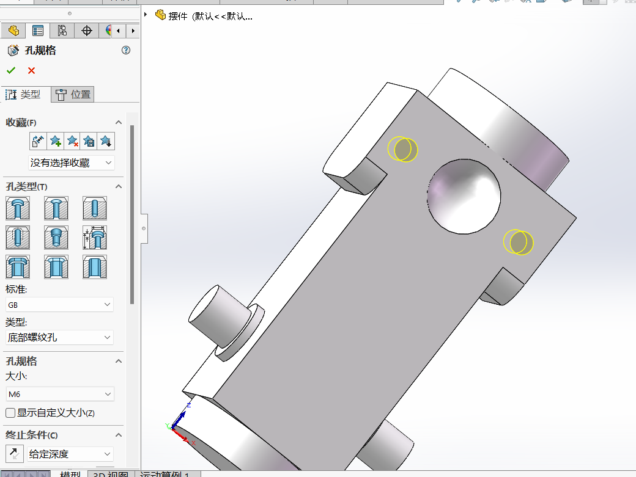
Task: Click the reverse direction arrow button
Action: click(14, 454)
